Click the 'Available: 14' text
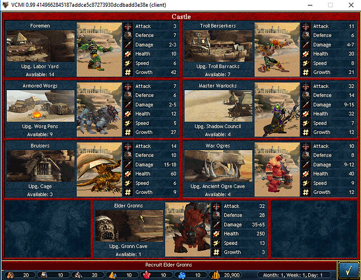361x280 pixels. [40, 74]
